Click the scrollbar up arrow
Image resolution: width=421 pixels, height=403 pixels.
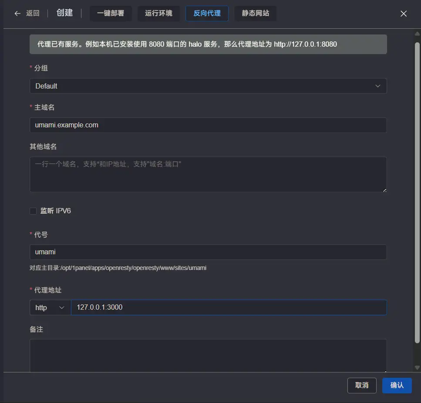417,34
